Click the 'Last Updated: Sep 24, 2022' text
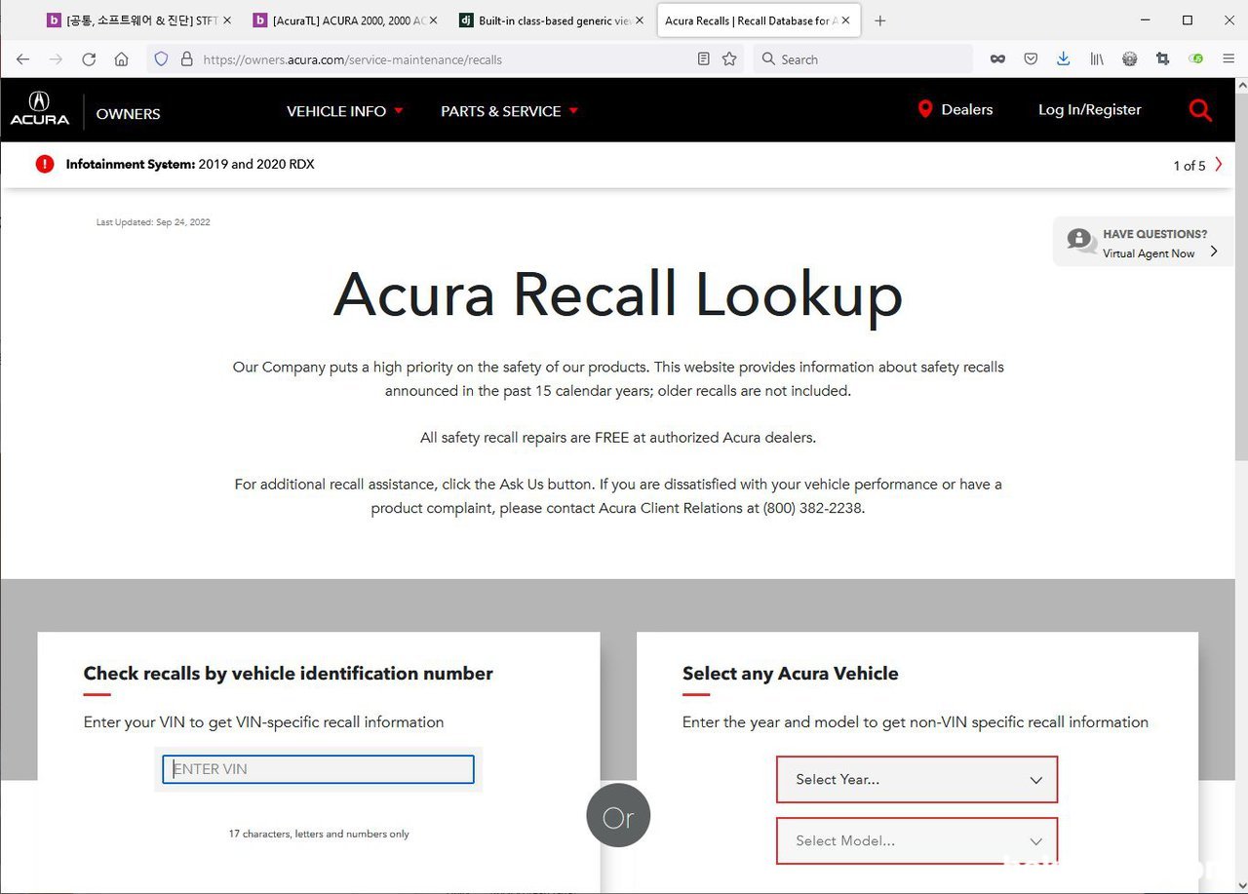This screenshot has height=894, width=1248. tap(153, 222)
